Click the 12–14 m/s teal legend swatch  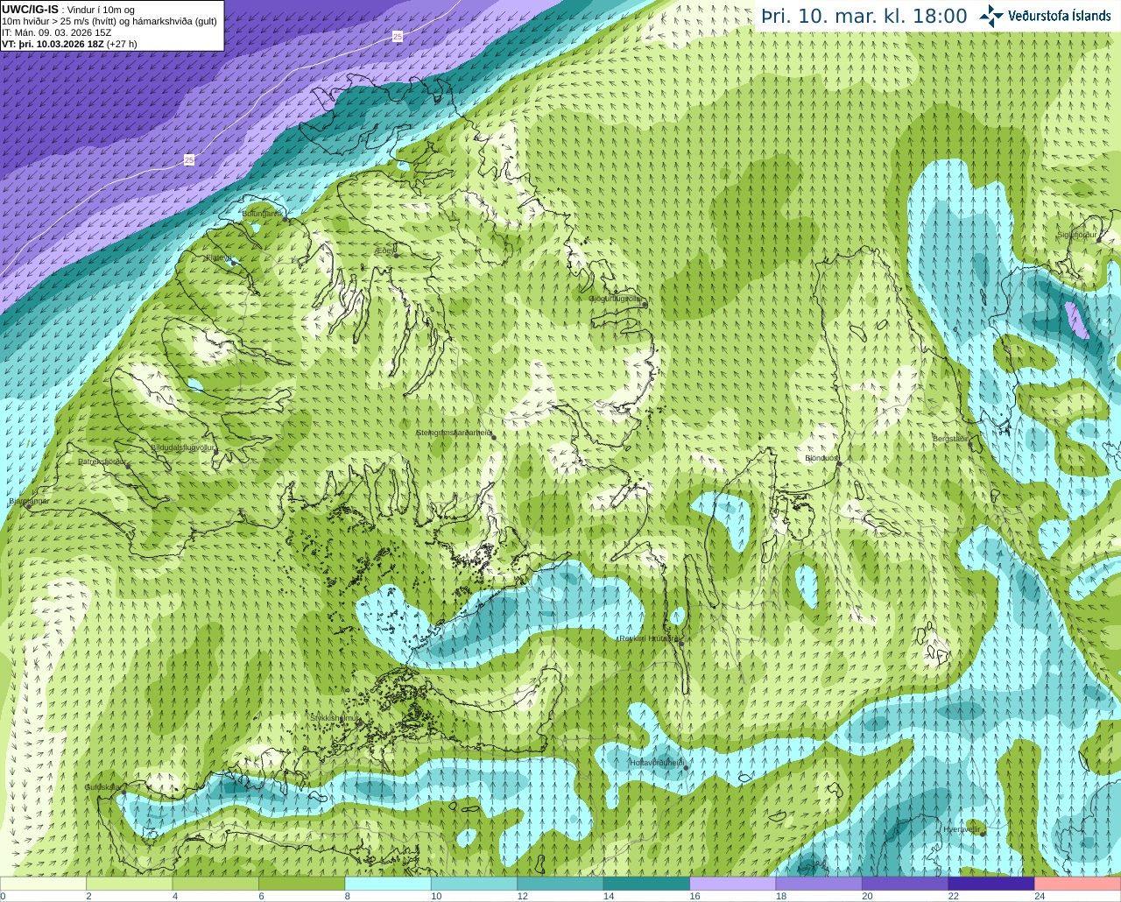tap(560, 884)
